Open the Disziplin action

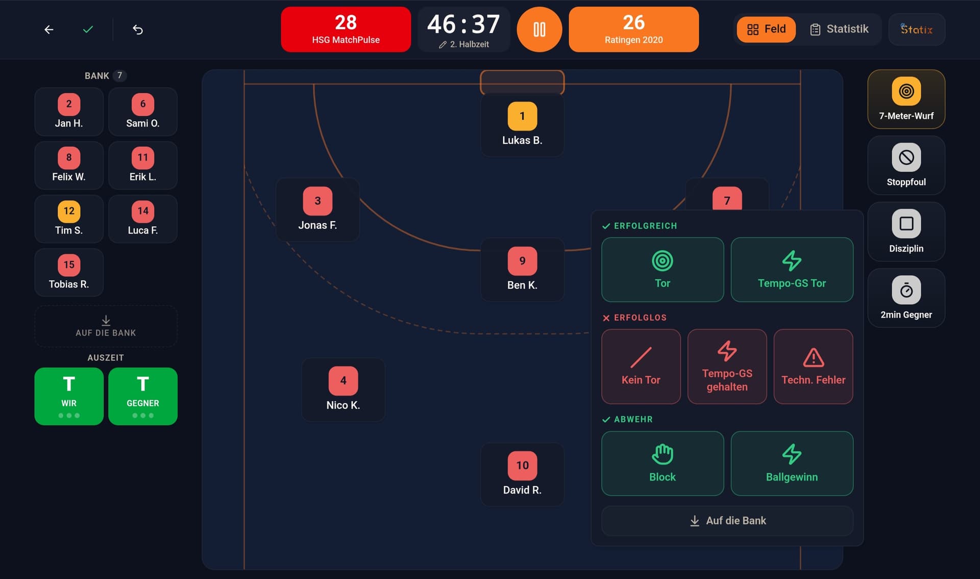point(906,231)
